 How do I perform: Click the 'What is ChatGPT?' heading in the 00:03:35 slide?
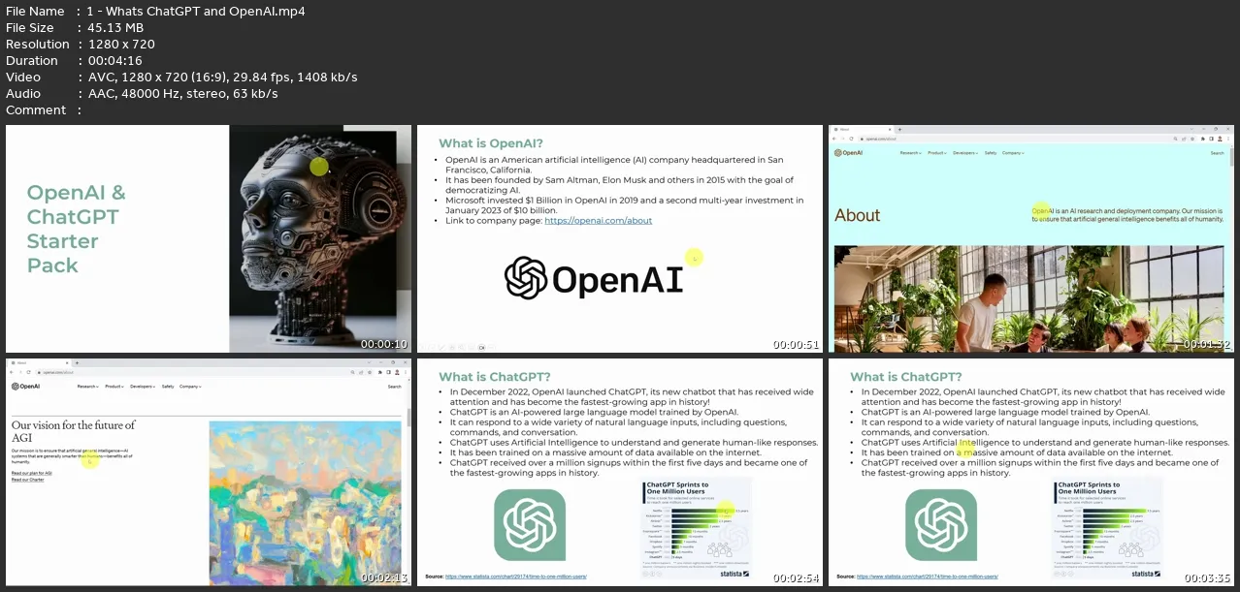[x=906, y=377]
